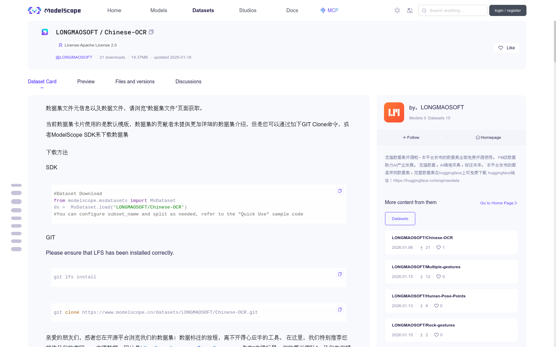
Task: Follow LONGMAOSOFT with the Follow button
Action: 411,137
